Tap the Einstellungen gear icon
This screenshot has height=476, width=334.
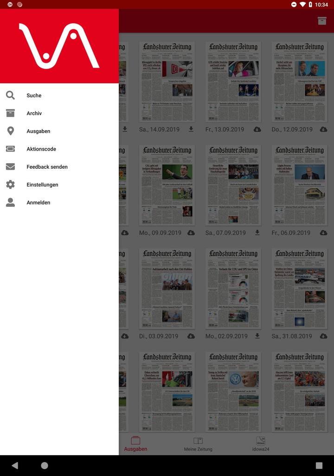pos(10,185)
